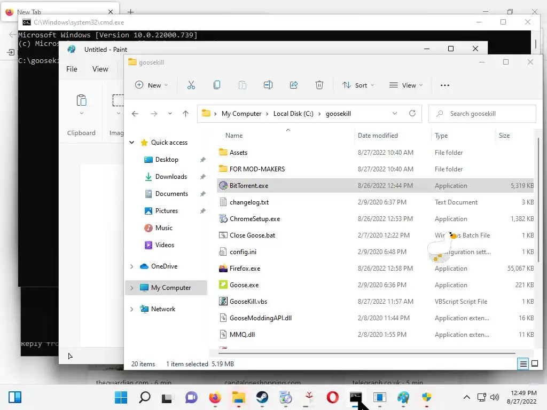Open Paint View menu
The height and width of the screenshot is (410, 547).
[x=100, y=69]
